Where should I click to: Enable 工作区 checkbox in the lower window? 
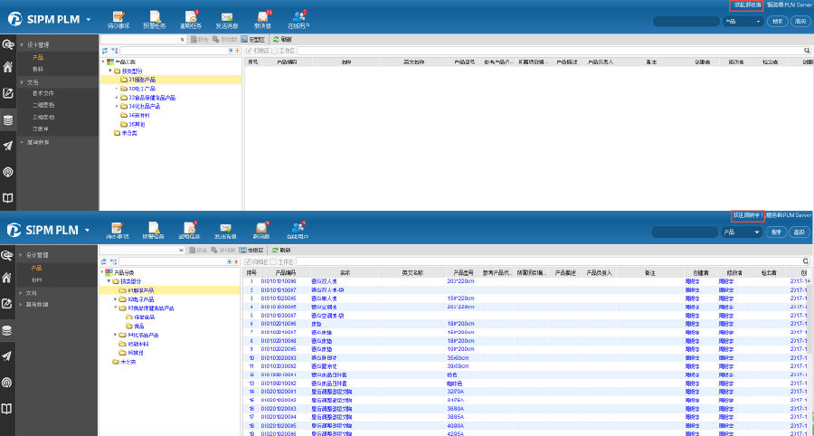coord(275,261)
